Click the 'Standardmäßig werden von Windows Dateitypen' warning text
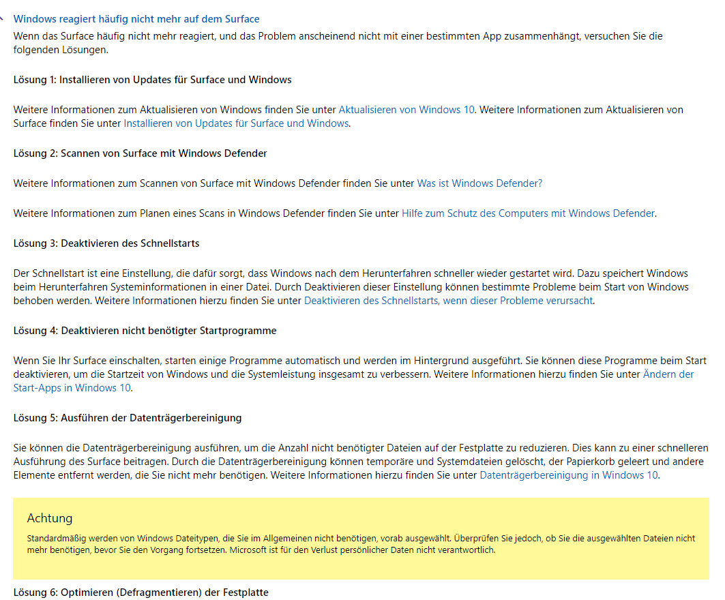 361,544
